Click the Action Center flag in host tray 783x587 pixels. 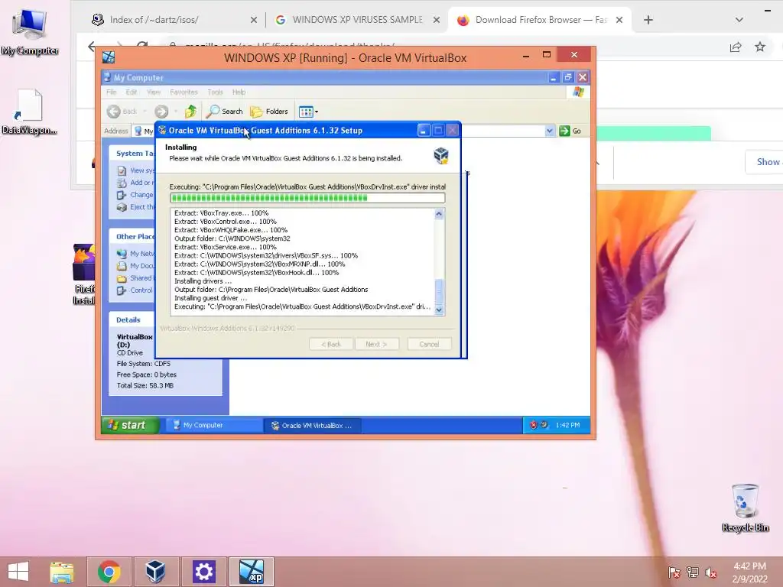tap(674, 572)
